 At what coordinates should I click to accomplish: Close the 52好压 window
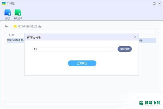159,4
